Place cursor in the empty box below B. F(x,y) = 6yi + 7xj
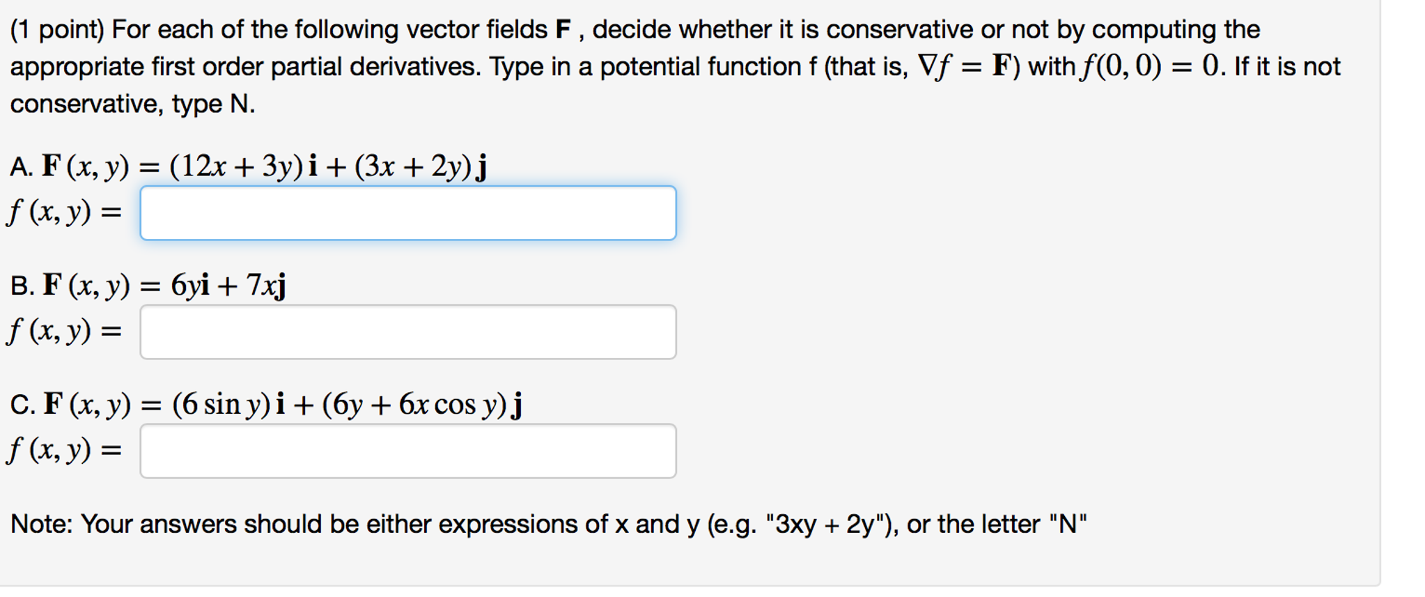The height and width of the screenshot is (597, 1425). coord(407,332)
